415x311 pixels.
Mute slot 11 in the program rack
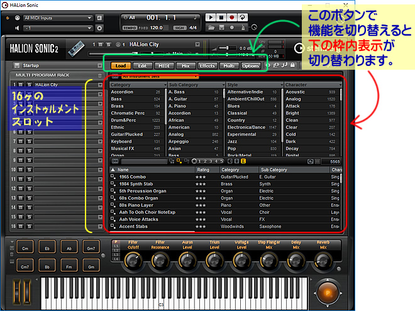click(20, 179)
